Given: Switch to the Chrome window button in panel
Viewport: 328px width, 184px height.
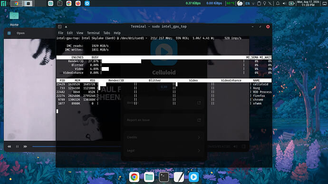Looking at the screenshot, I should click(x=16, y=3).
